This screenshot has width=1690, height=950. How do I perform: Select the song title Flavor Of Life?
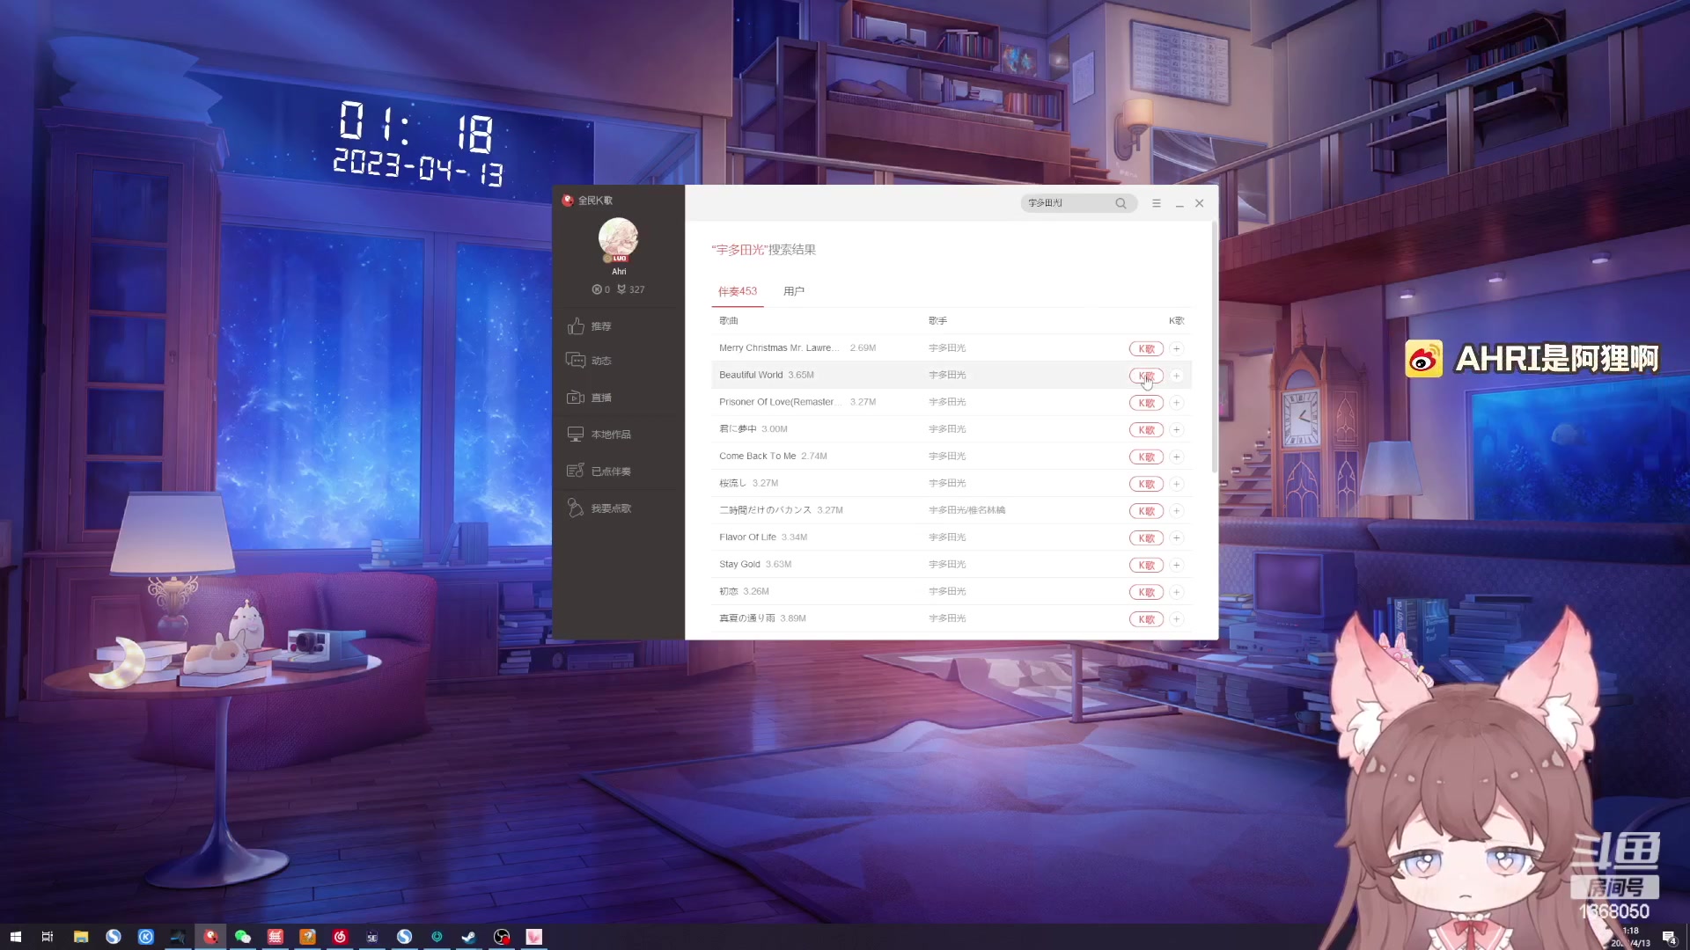pyautogui.click(x=747, y=537)
